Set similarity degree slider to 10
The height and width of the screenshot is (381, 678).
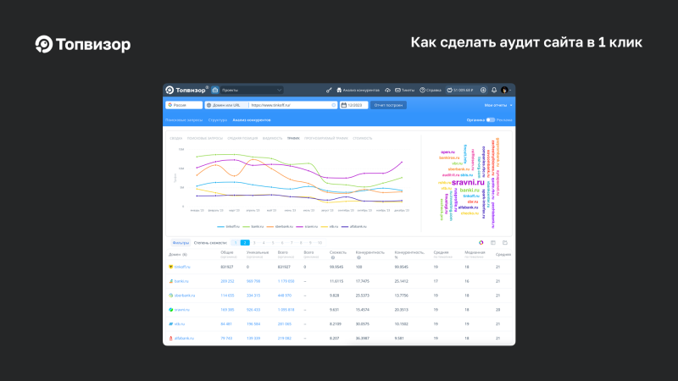click(320, 243)
